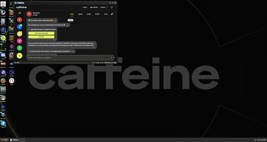Open the handheld game console desktop icon
Screen dimensions: 267x142
coord(3,21)
